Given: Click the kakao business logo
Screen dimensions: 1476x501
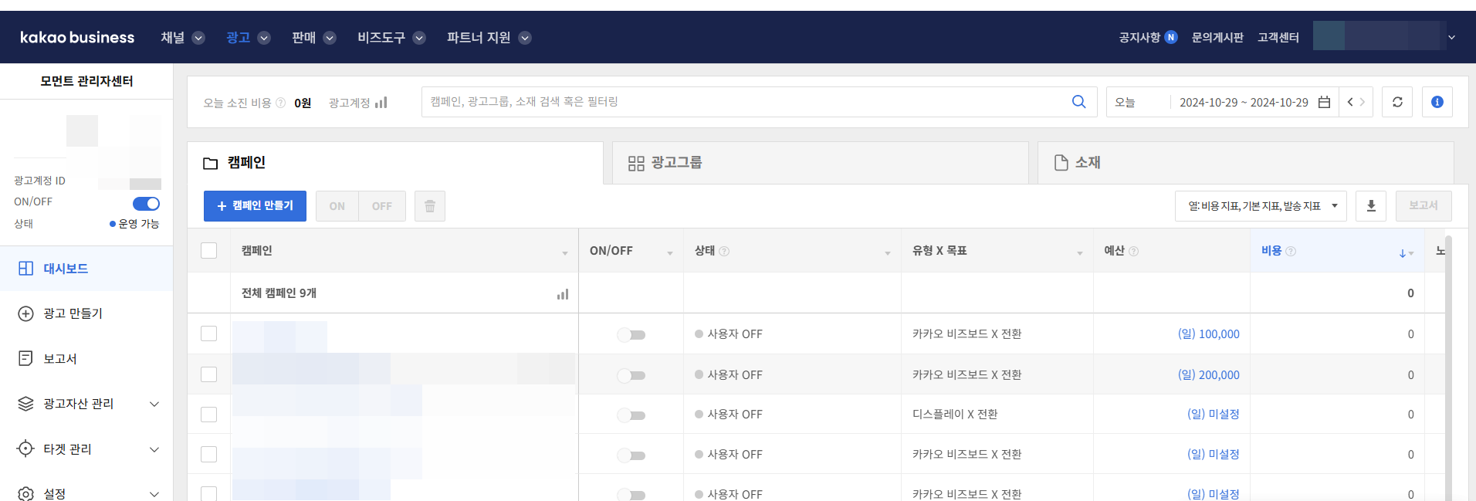Looking at the screenshot, I should pyautogui.click(x=77, y=37).
